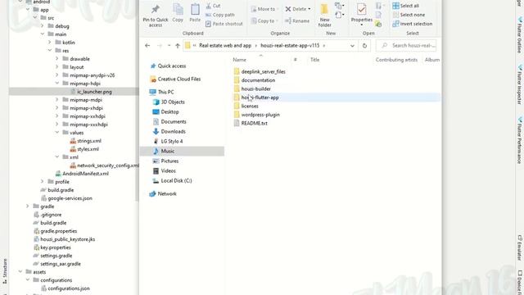Screen dimensions: 524x295
Task: Expand debug folder in project tree
Action: pos(42,25)
